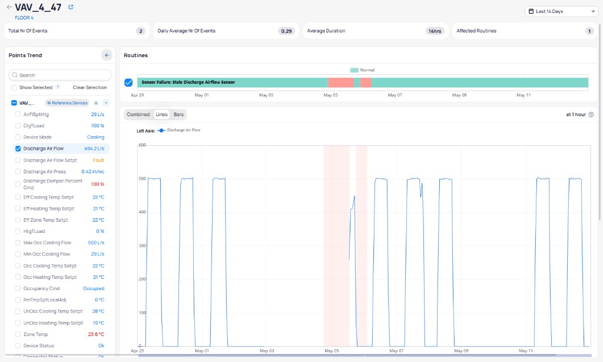Open the Last 14 Days dropdown
603x362 pixels.
click(x=561, y=11)
